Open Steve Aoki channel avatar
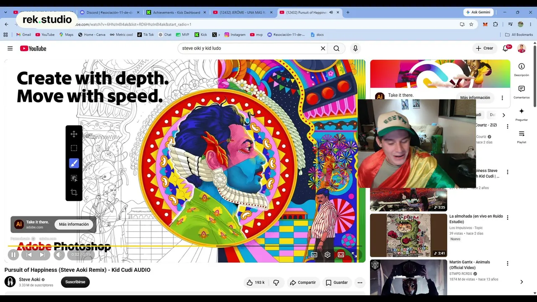537x302 pixels. [x=10, y=282]
